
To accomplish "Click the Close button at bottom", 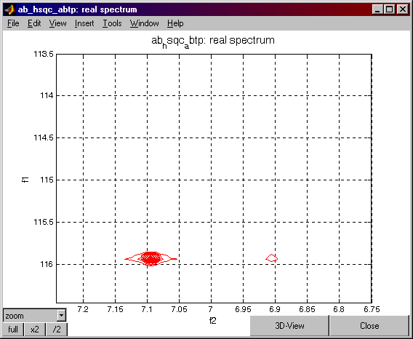I will 369,326.
